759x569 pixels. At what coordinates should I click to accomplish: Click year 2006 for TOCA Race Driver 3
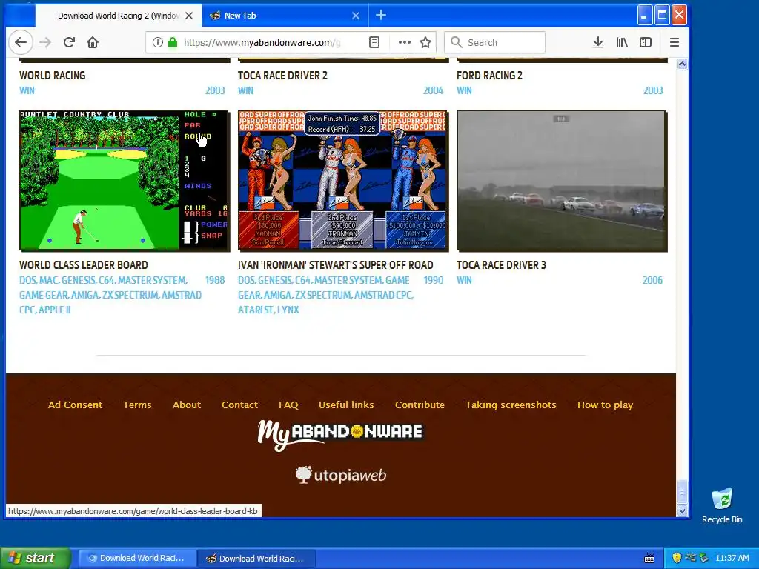(652, 280)
